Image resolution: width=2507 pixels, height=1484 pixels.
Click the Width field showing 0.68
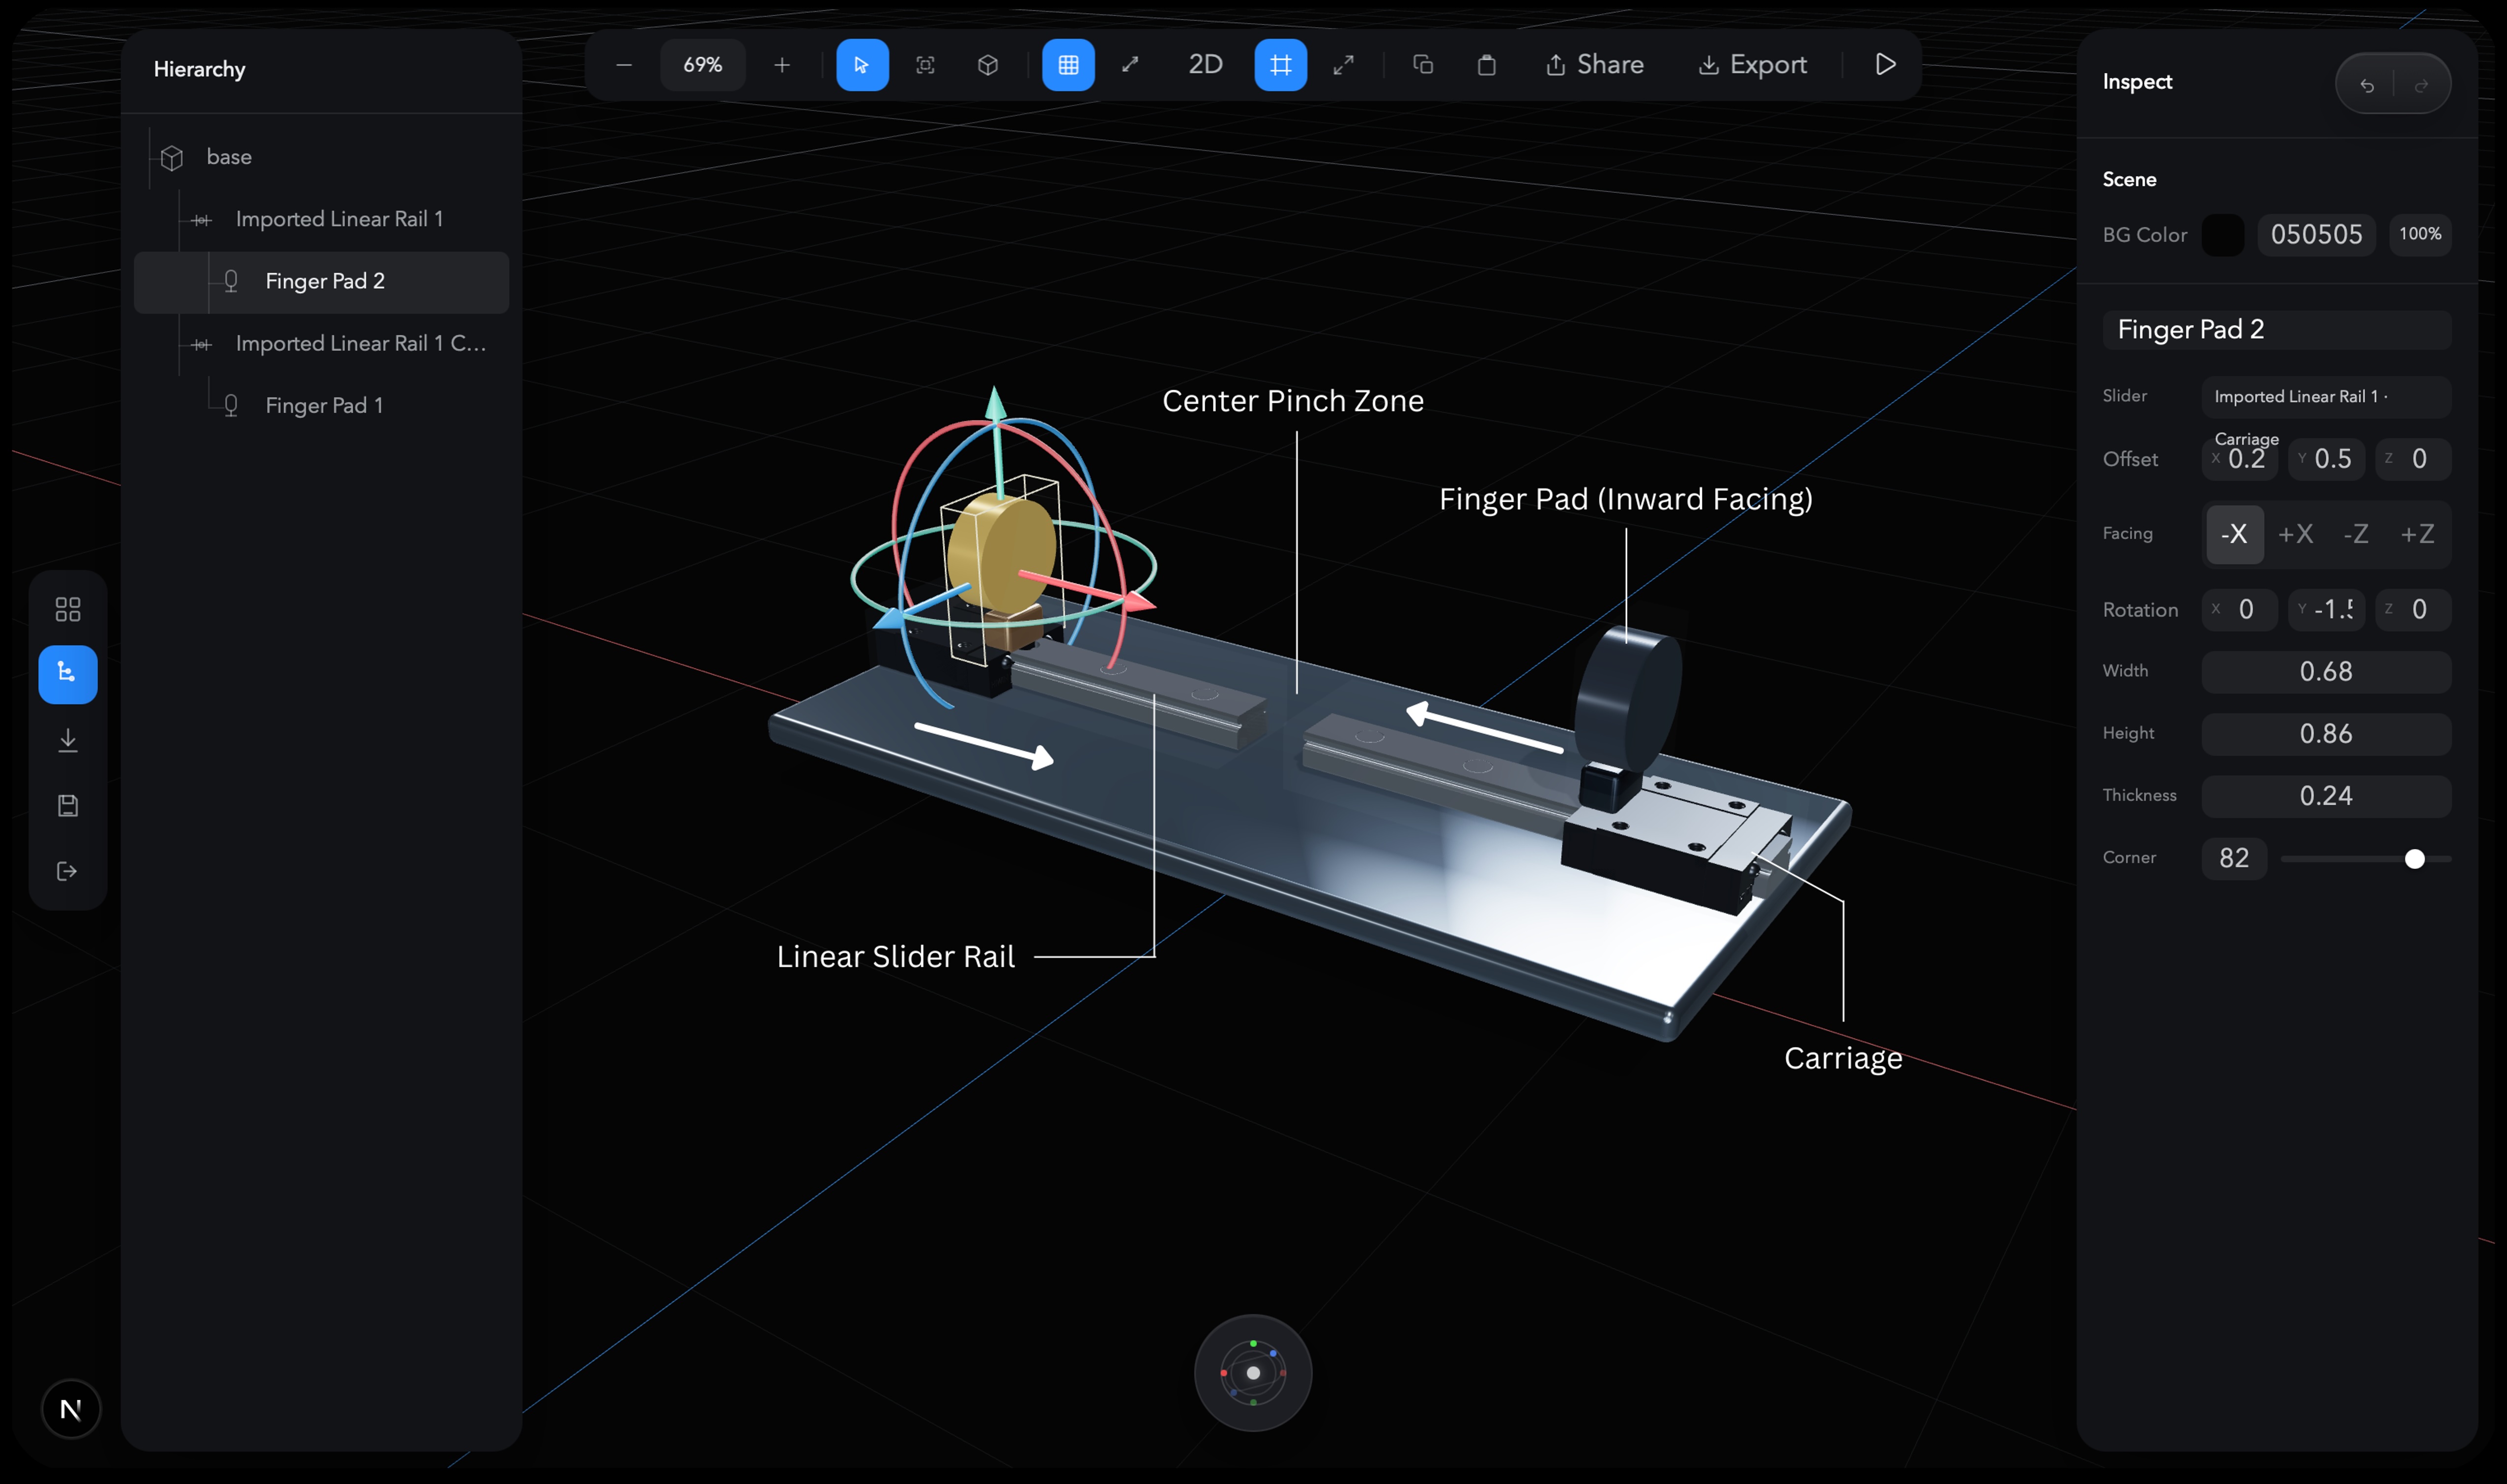click(2326, 672)
